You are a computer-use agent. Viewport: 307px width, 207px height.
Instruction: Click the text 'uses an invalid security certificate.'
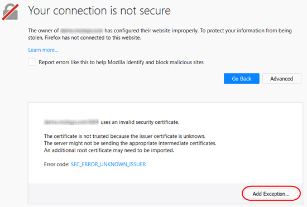140,122
